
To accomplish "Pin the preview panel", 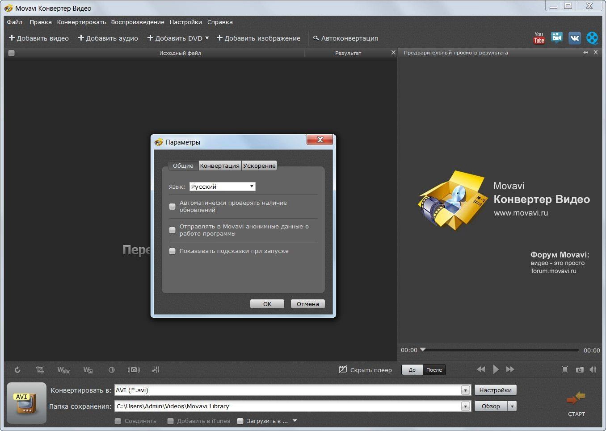I will point(585,53).
